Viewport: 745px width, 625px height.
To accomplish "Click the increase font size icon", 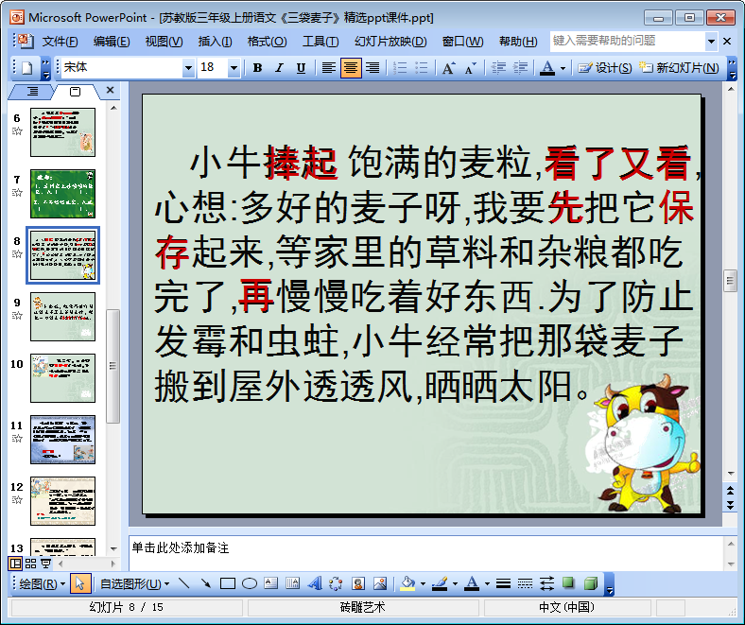I will [448, 68].
